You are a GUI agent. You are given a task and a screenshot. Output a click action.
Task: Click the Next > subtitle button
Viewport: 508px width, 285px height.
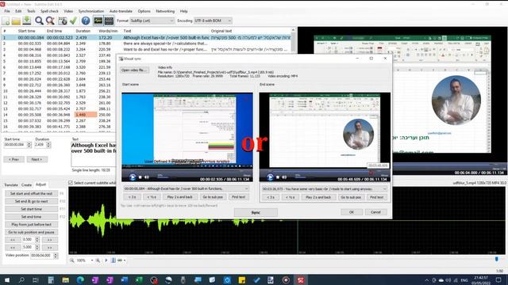tap(37, 159)
